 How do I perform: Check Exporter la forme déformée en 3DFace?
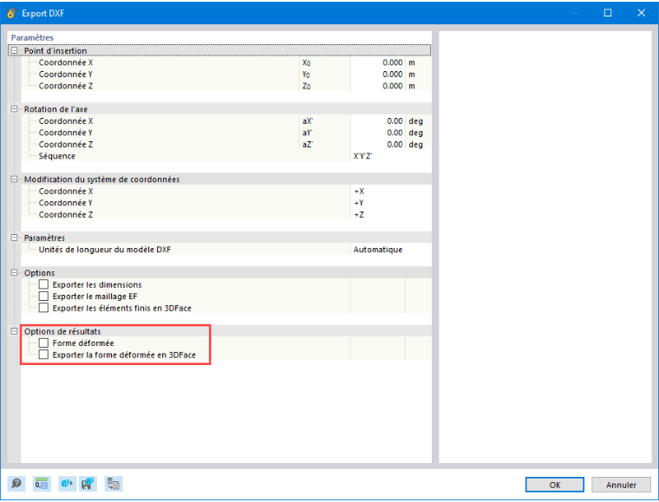(43, 355)
